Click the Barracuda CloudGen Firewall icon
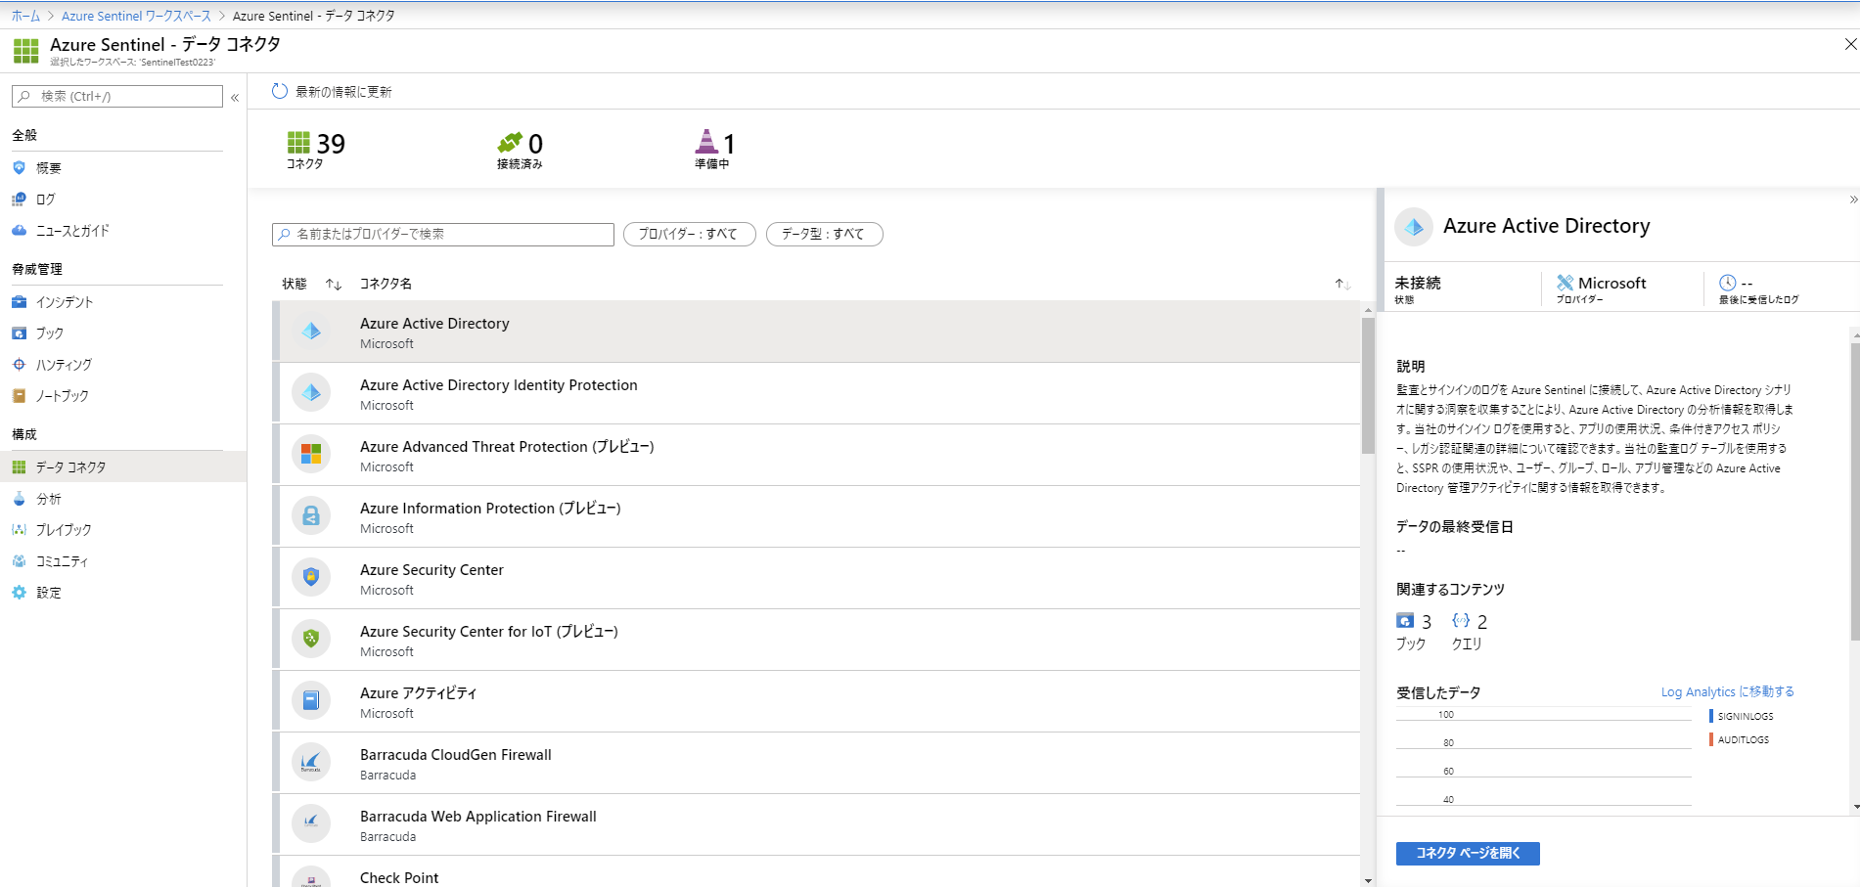 point(311,763)
